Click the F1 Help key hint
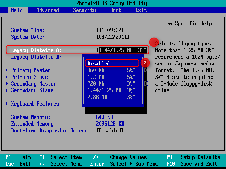Image resolution: width=226 pixels, height=169 pixels. pos(18,157)
